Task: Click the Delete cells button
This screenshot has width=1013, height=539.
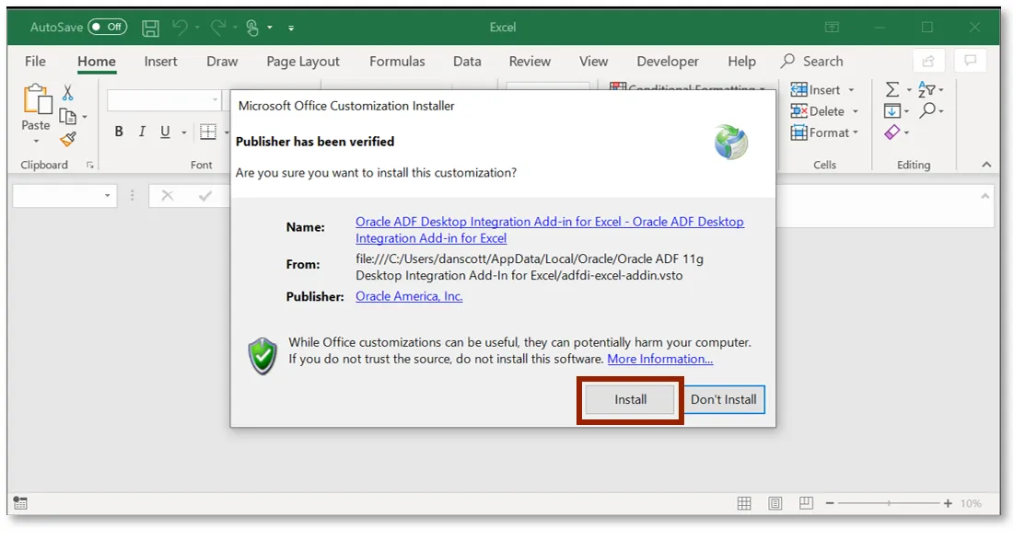Action: pos(818,111)
